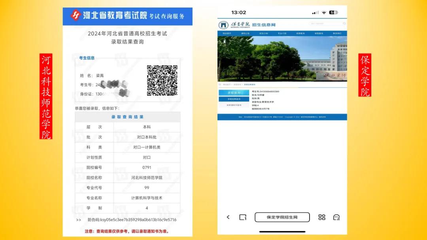Viewport: 427px width, 240px height.
Task: Click the QR code in candidate info
Action: click(162, 80)
